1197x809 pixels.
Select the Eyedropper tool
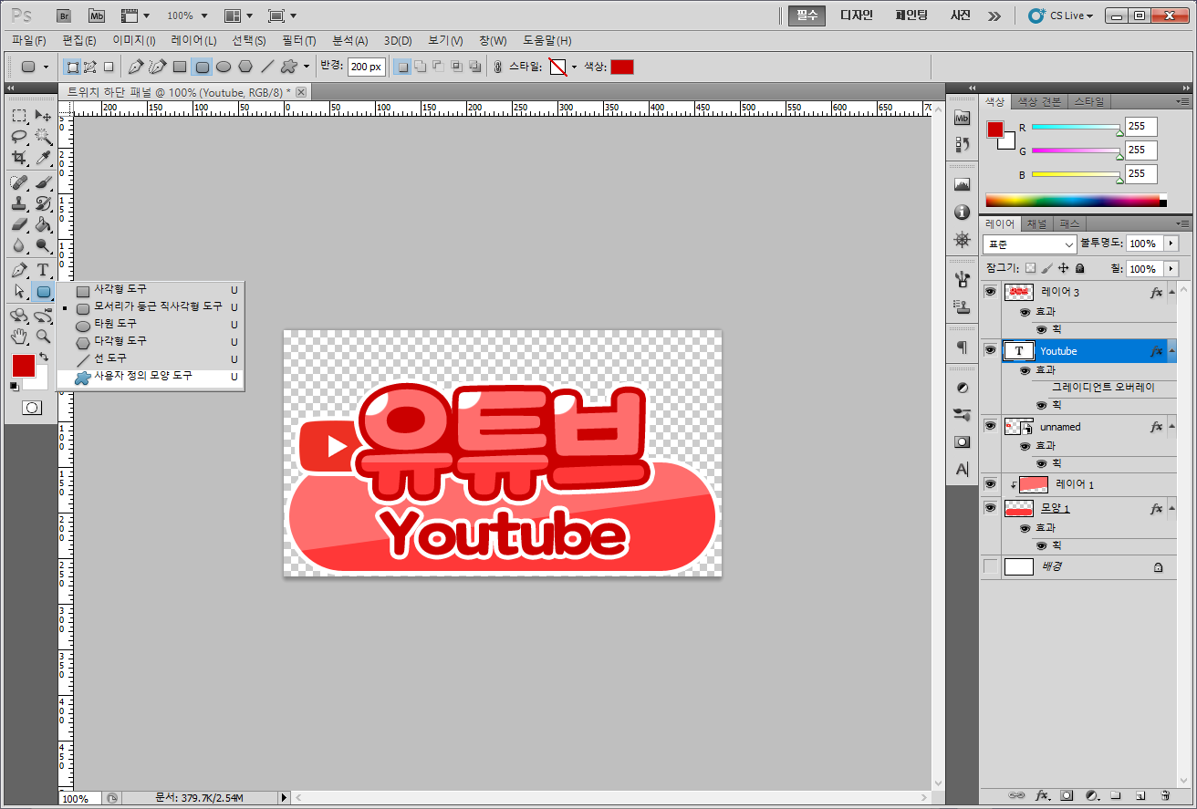(x=43, y=158)
